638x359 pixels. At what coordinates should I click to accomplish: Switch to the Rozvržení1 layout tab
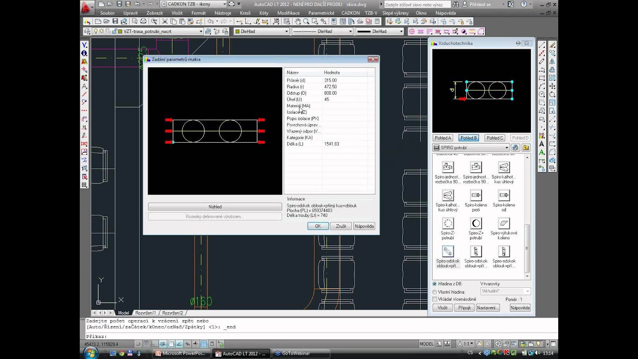point(145,313)
